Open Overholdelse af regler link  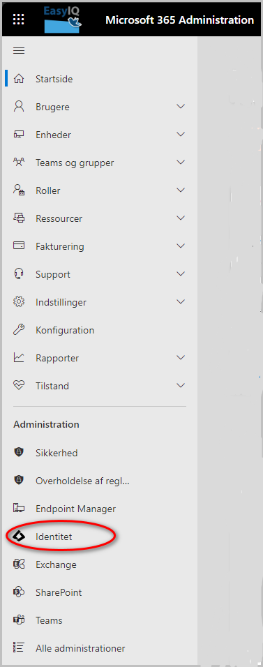tap(82, 481)
